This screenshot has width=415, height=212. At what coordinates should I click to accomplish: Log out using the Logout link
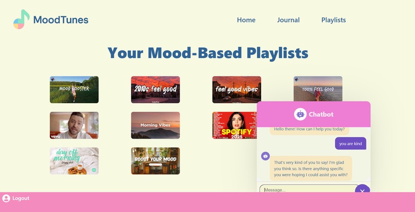21,198
